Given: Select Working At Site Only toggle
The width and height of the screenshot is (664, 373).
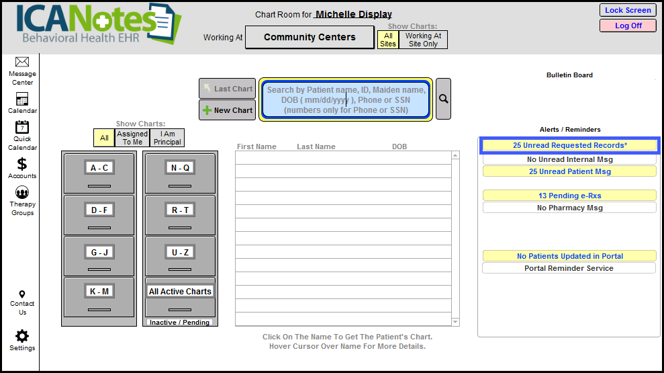Looking at the screenshot, I should [423, 40].
